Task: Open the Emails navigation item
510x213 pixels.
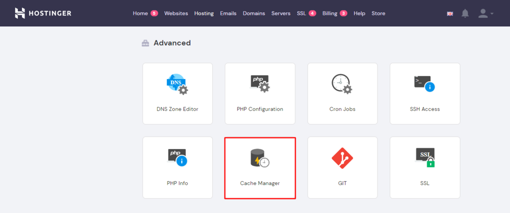Action: [228, 13]
